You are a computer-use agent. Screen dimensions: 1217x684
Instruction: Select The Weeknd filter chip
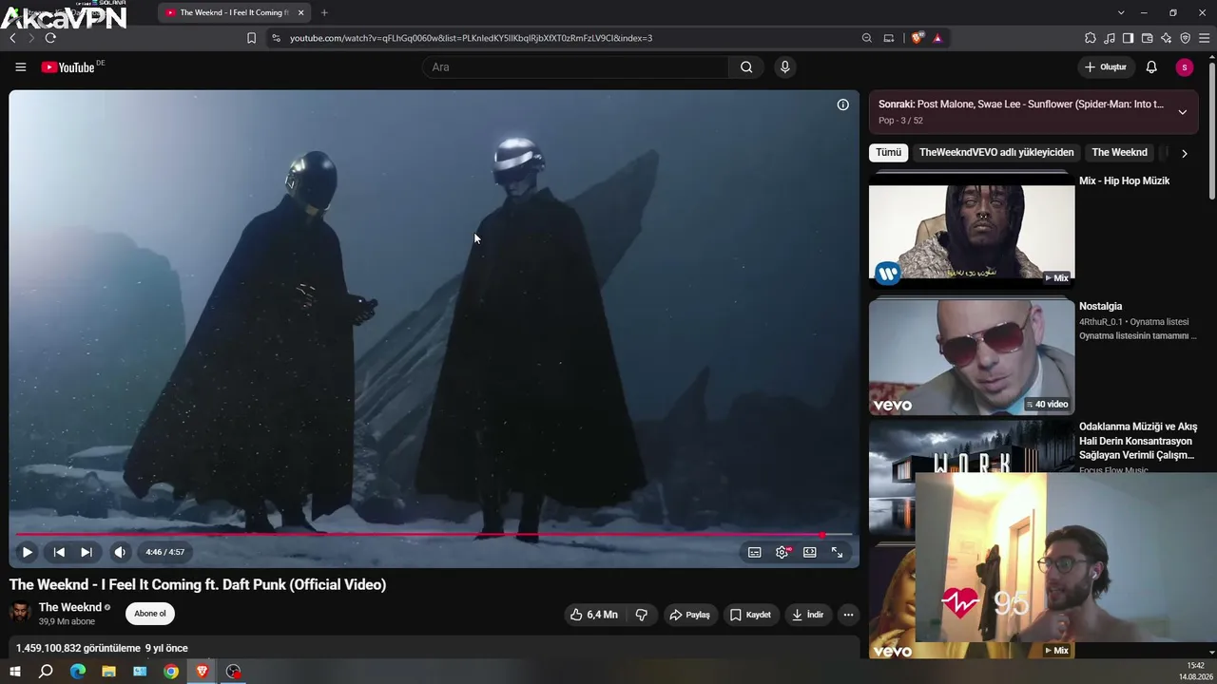point(1119,152)
